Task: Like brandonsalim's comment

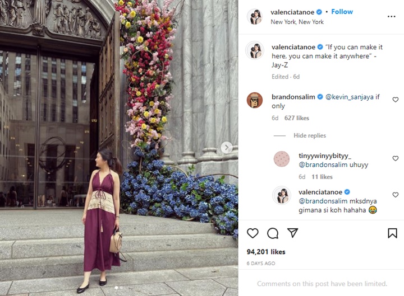Action: coord(396,100)
